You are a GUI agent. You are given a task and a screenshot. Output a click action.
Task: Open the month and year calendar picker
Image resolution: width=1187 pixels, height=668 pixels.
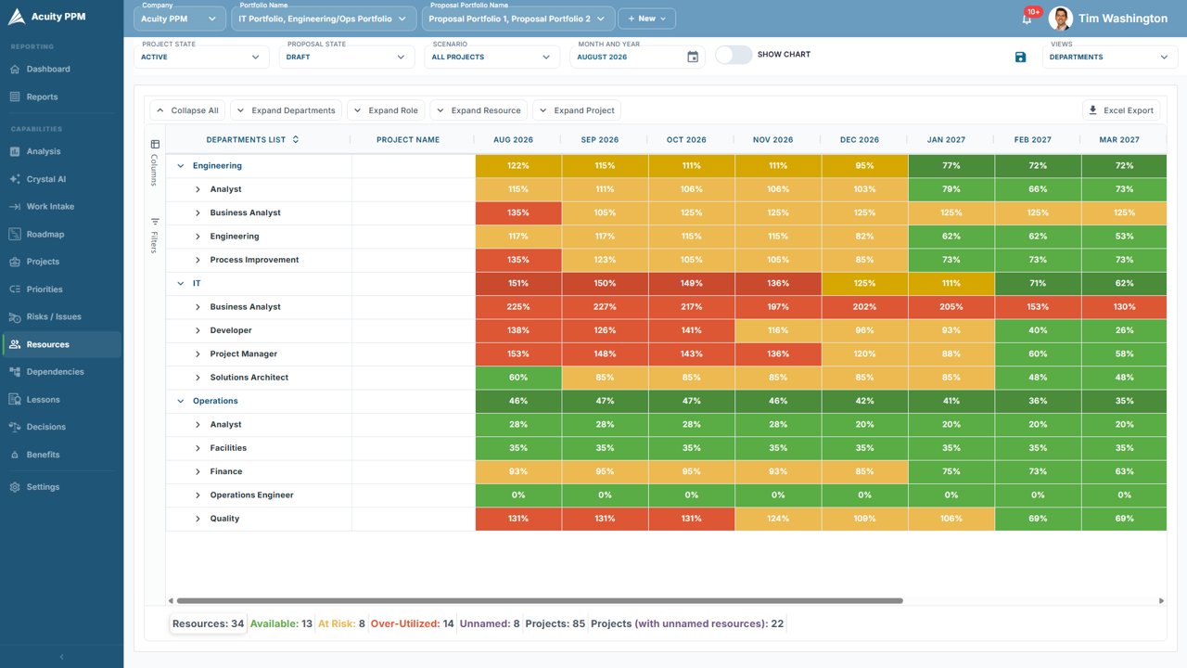coord(693,57)
